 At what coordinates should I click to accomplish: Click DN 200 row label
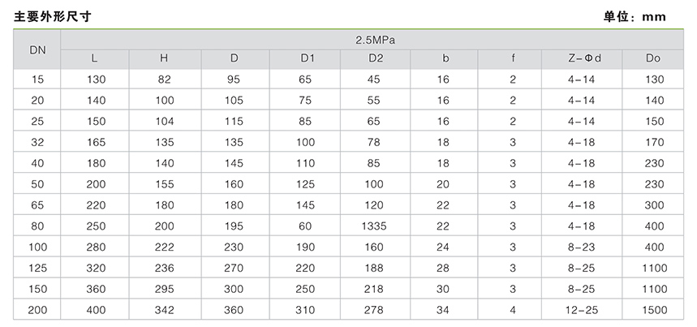click(37, 310)
